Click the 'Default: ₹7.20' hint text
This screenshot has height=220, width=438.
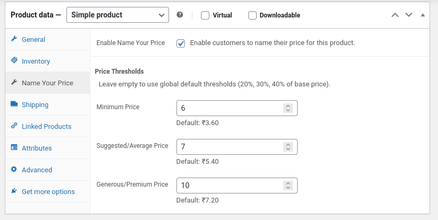(198, 200)
